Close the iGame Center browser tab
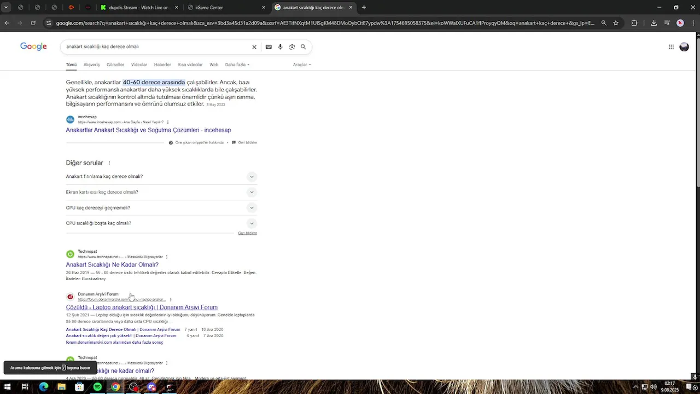700x394 pixels. pyautogui.click(x=264, y=8)
